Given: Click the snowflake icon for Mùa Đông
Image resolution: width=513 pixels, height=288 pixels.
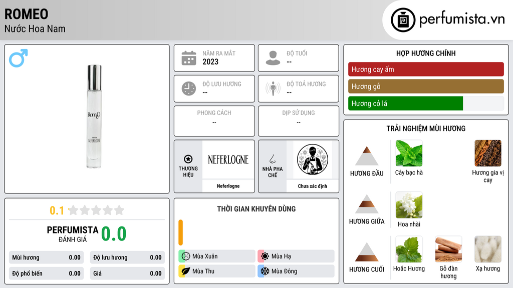Looking at the screenshot, I should click(265, 271).
